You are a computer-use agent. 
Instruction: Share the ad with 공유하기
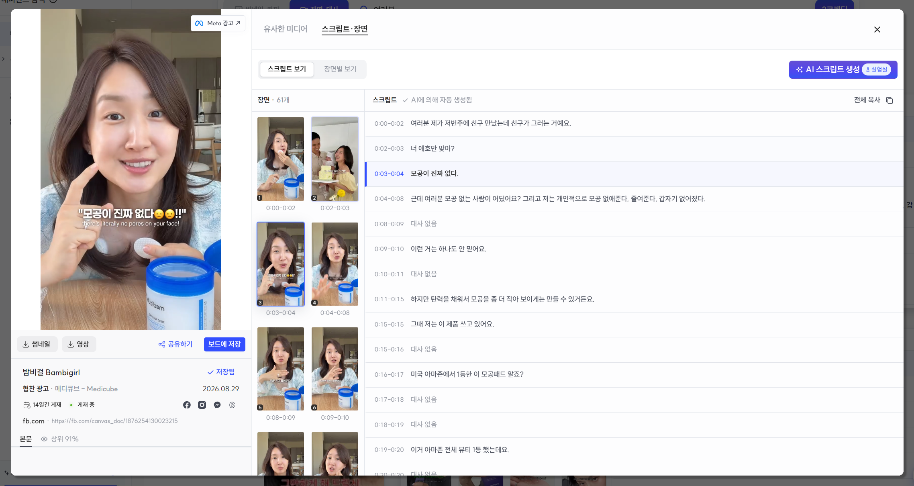click(x=175, y=344)
